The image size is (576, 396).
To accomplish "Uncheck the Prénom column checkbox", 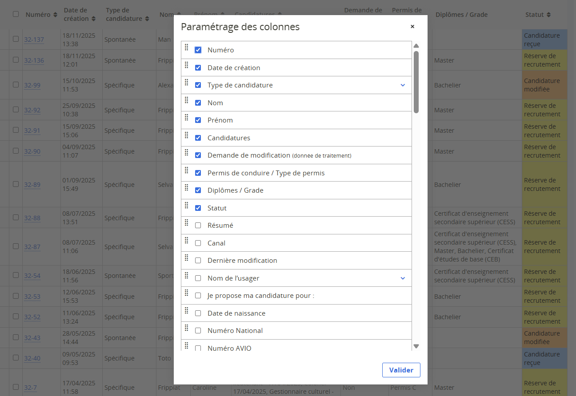I will [x=198, y=120].
